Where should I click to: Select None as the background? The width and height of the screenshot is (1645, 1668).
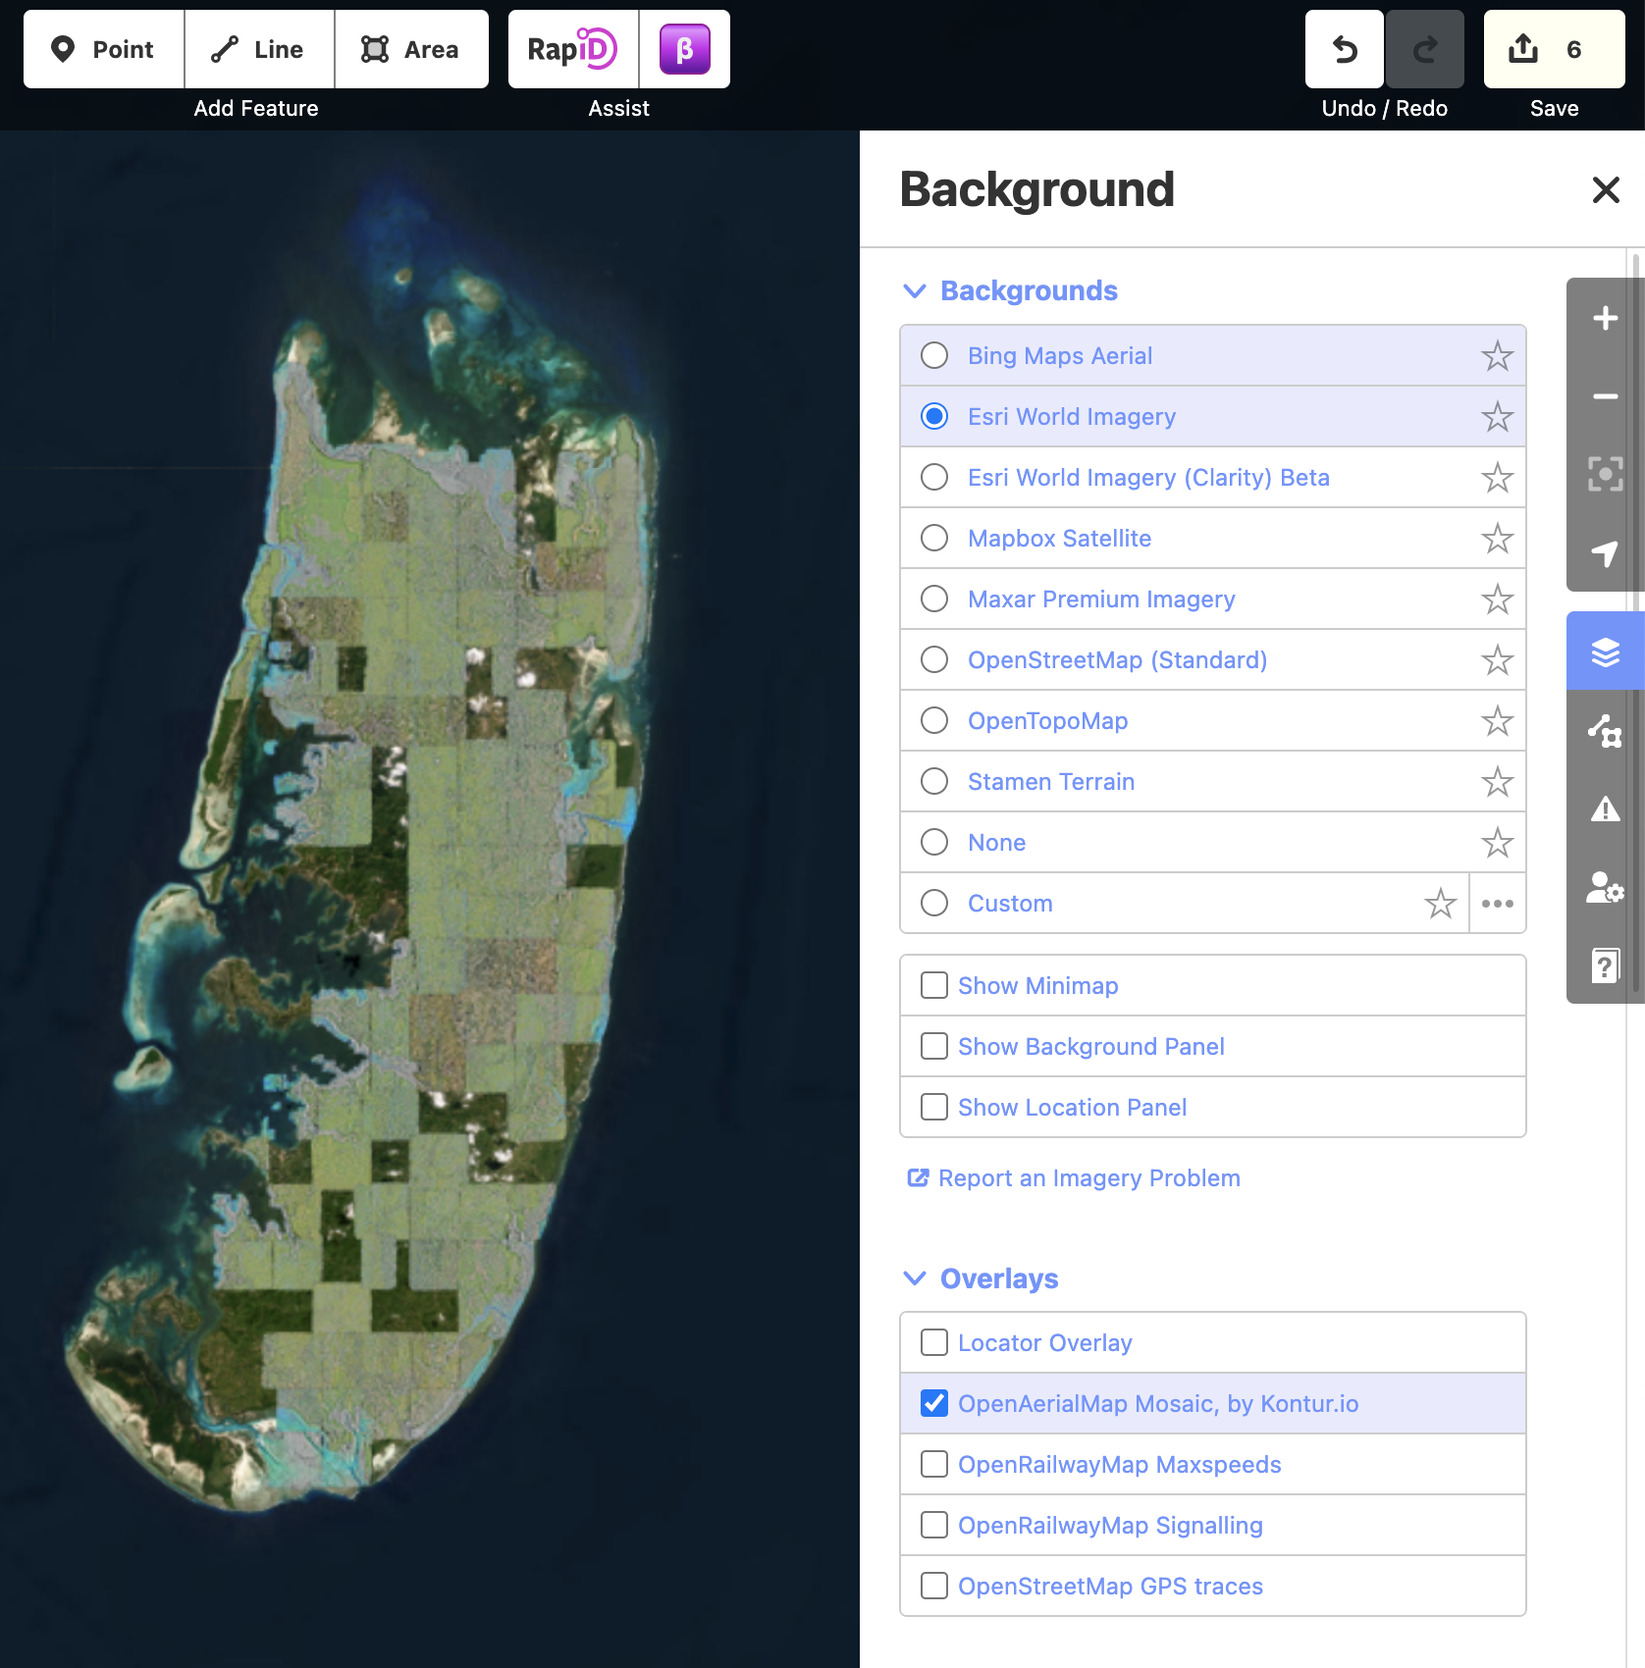1213,842
